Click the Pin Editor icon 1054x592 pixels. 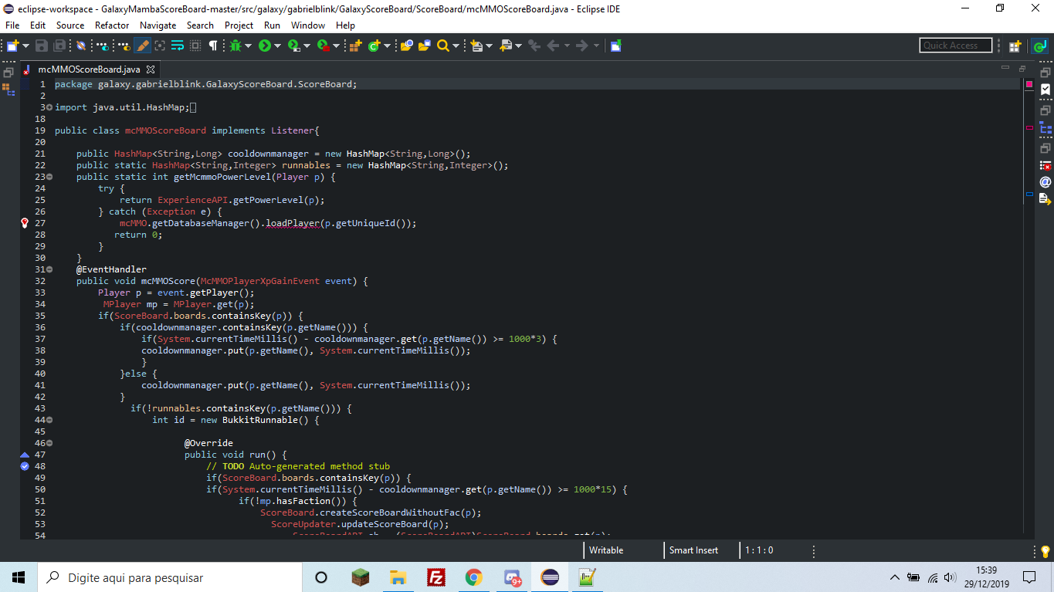(615, 46)
